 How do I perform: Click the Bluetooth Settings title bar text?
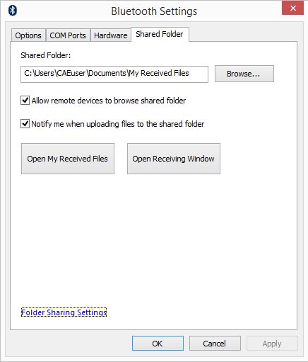click(x=154, y=11)
